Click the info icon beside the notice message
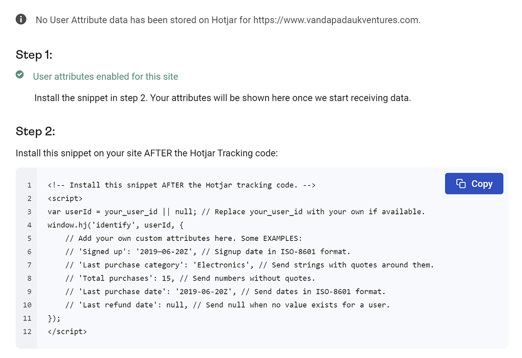 [x=20, y=19]
